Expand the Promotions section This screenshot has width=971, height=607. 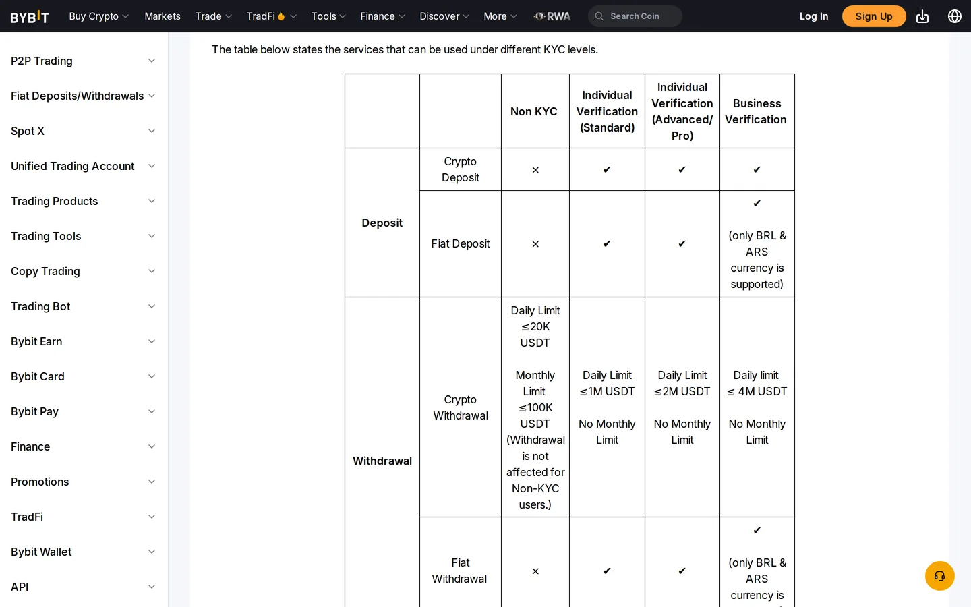(x=84, y=482)
